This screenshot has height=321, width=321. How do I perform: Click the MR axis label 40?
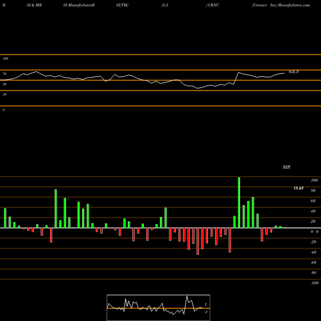pyautogui.click(x=313, y=211)
